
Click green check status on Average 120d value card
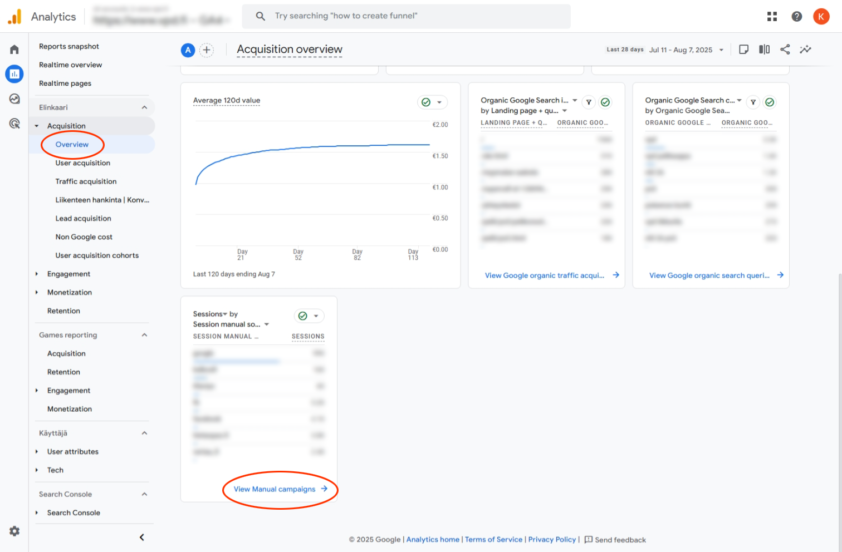pyautogui.click(x=426, y=102)
